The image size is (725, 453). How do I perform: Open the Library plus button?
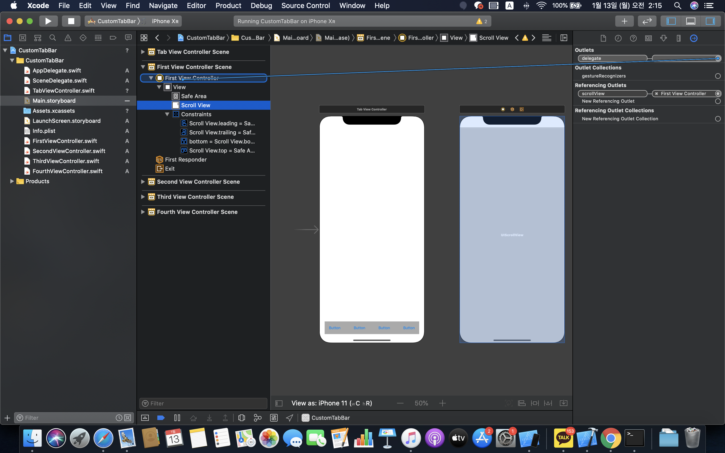(x=624, y=21)
